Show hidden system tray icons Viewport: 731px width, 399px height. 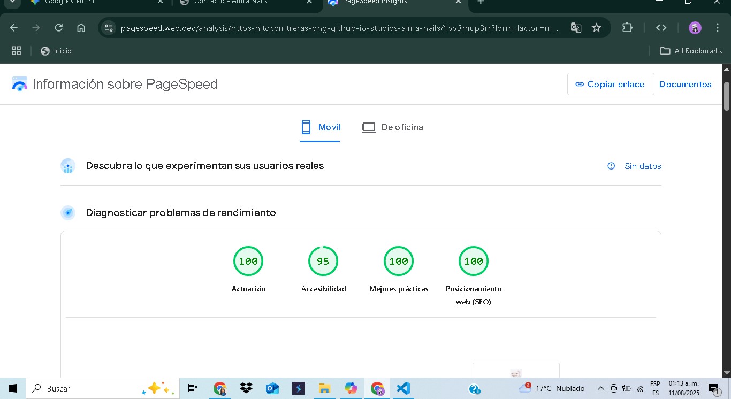601,389
